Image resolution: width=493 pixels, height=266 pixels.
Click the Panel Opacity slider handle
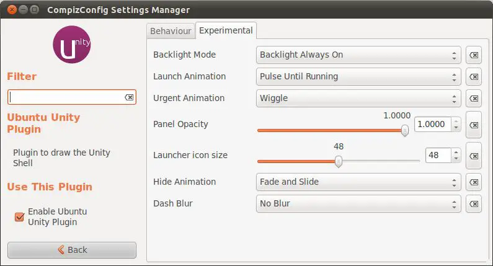[405, 130]
